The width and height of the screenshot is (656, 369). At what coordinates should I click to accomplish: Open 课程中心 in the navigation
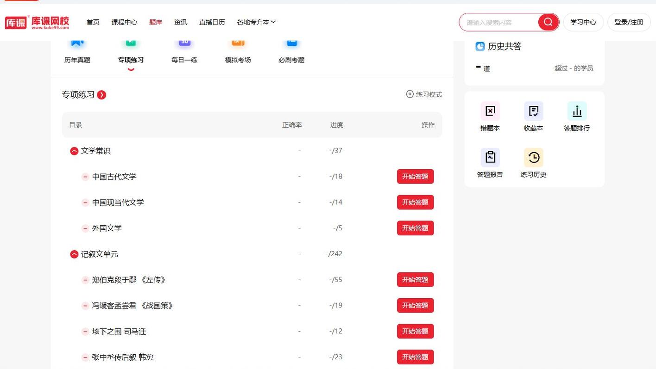tap(125, 22)
